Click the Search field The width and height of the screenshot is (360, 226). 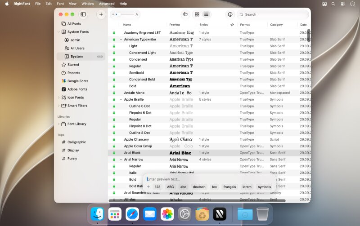pos(273,14)
